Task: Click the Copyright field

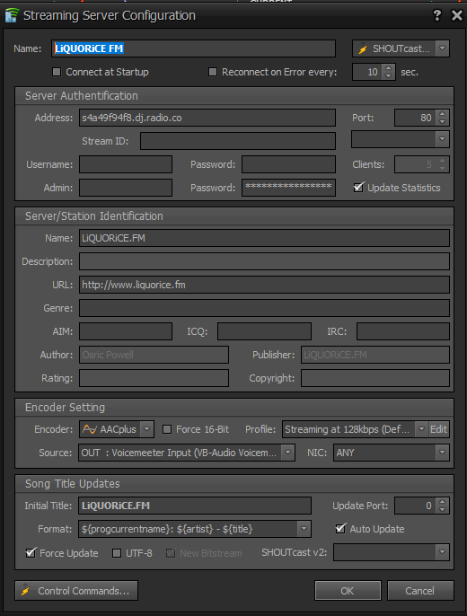Action: [x=375, y=378]
